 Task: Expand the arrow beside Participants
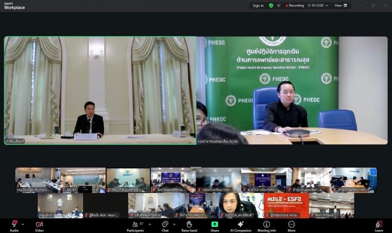150,225
